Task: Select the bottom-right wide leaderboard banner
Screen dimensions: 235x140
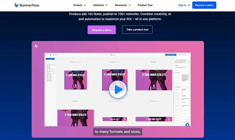Action: pyautogui.click(x=154, y=119)
